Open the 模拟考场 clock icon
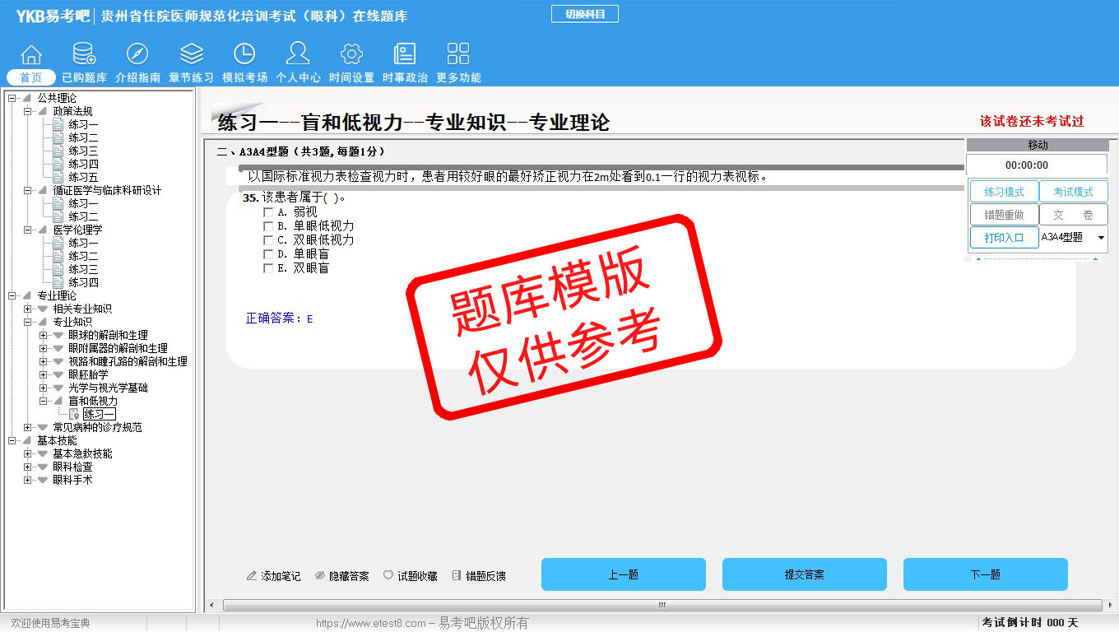 click(244, 54)
